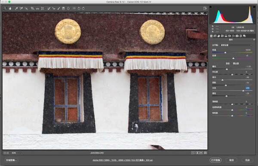Adjust the Vibrance slider handle

coord(232,110)
